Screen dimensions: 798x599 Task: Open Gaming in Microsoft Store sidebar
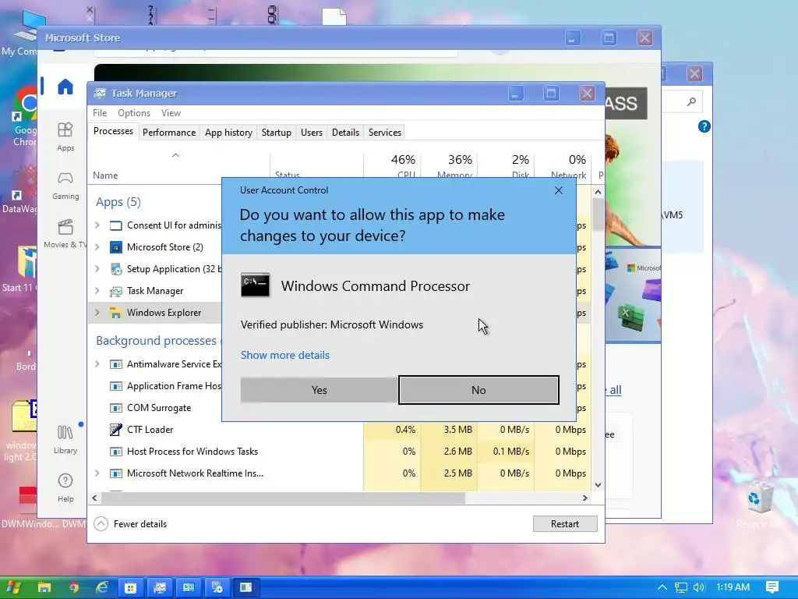(x=65, y=186)
